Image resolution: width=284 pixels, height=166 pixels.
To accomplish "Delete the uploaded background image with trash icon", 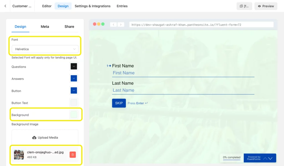I will [73, 155].
